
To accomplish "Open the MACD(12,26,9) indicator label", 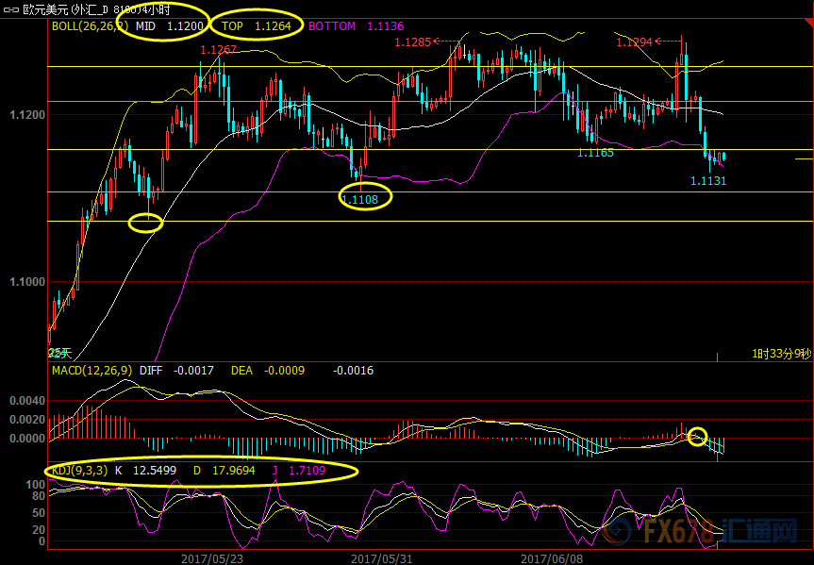I will [91, 371].
